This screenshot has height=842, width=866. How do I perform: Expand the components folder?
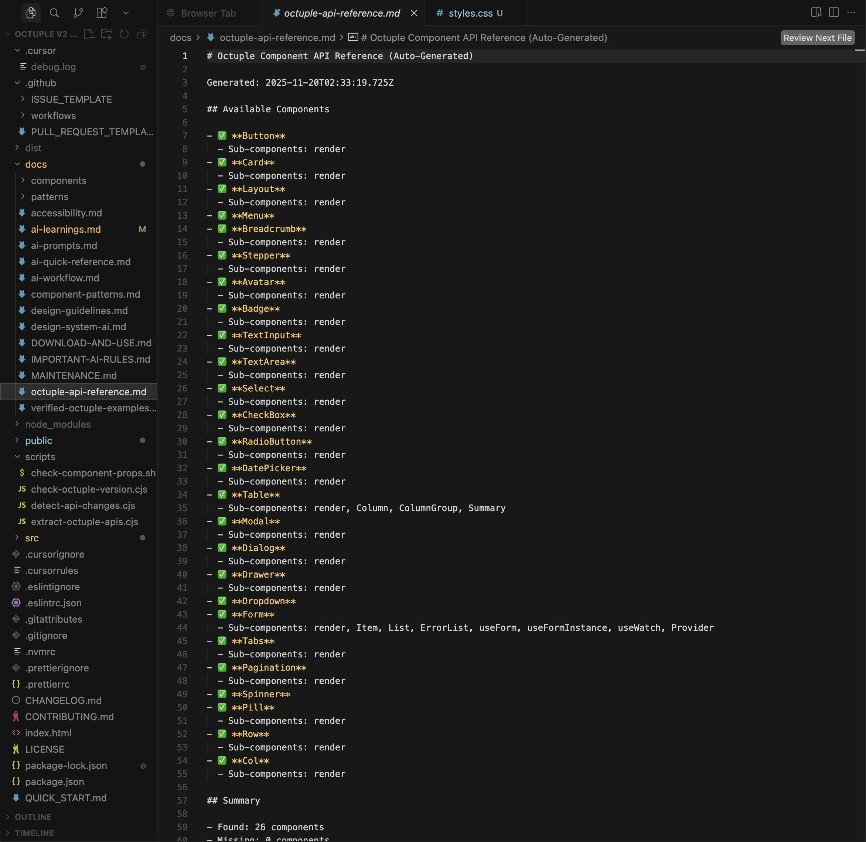pos(58,181)
